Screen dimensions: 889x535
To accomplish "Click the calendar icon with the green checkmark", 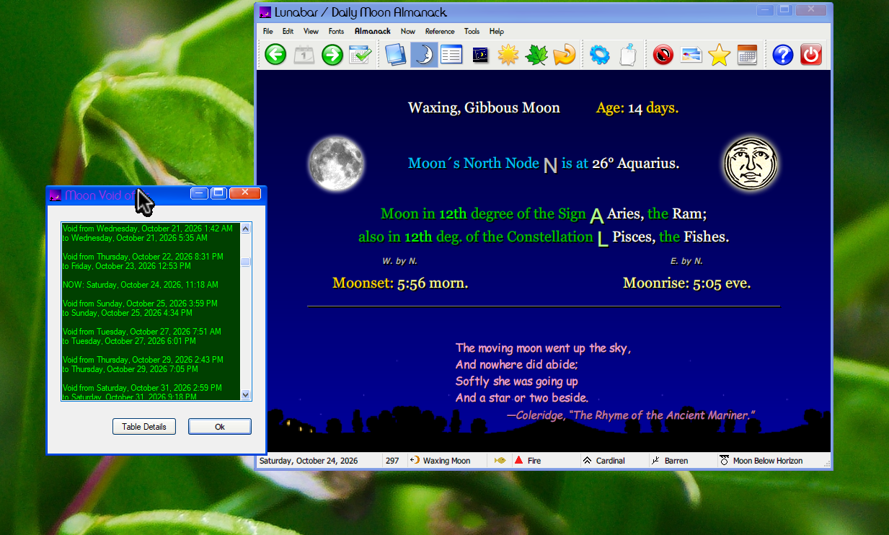I will tap(360, 55).
